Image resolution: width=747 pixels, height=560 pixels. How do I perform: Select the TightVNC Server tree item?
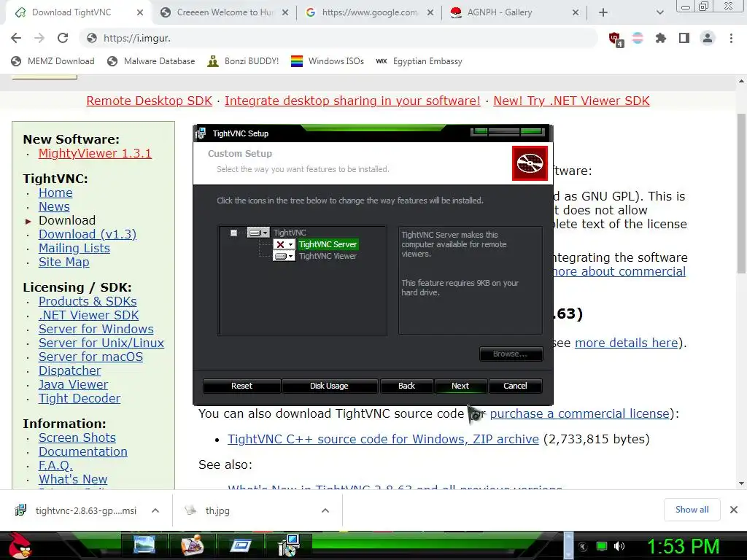[x=328, y=244]
